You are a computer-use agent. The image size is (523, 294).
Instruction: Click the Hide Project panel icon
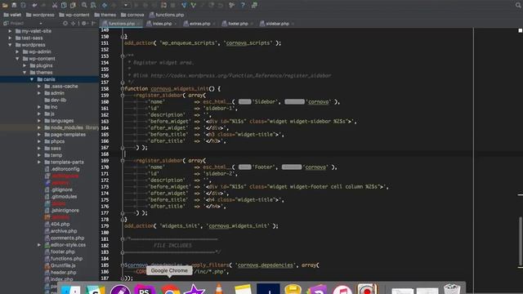point(94,24)
